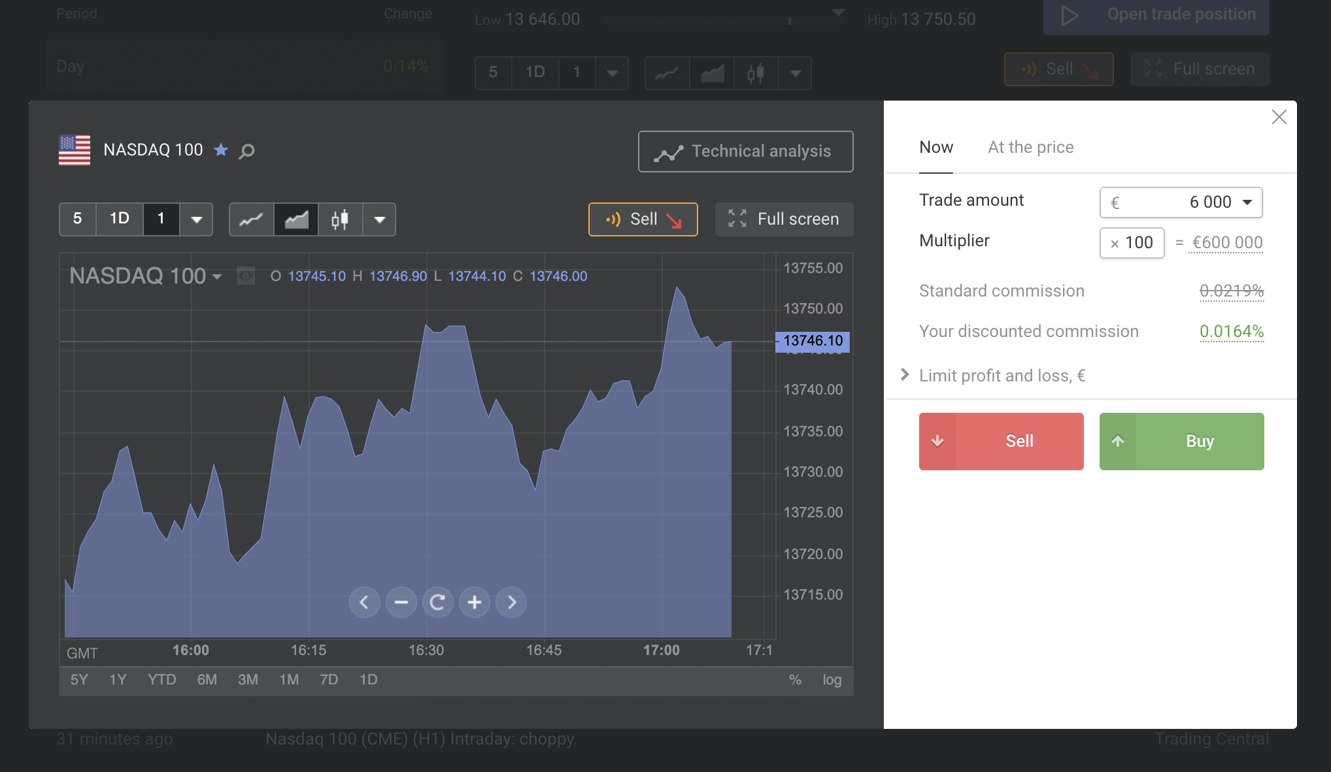
Task: Select the 5 interval button
Action: click(77, 219)
